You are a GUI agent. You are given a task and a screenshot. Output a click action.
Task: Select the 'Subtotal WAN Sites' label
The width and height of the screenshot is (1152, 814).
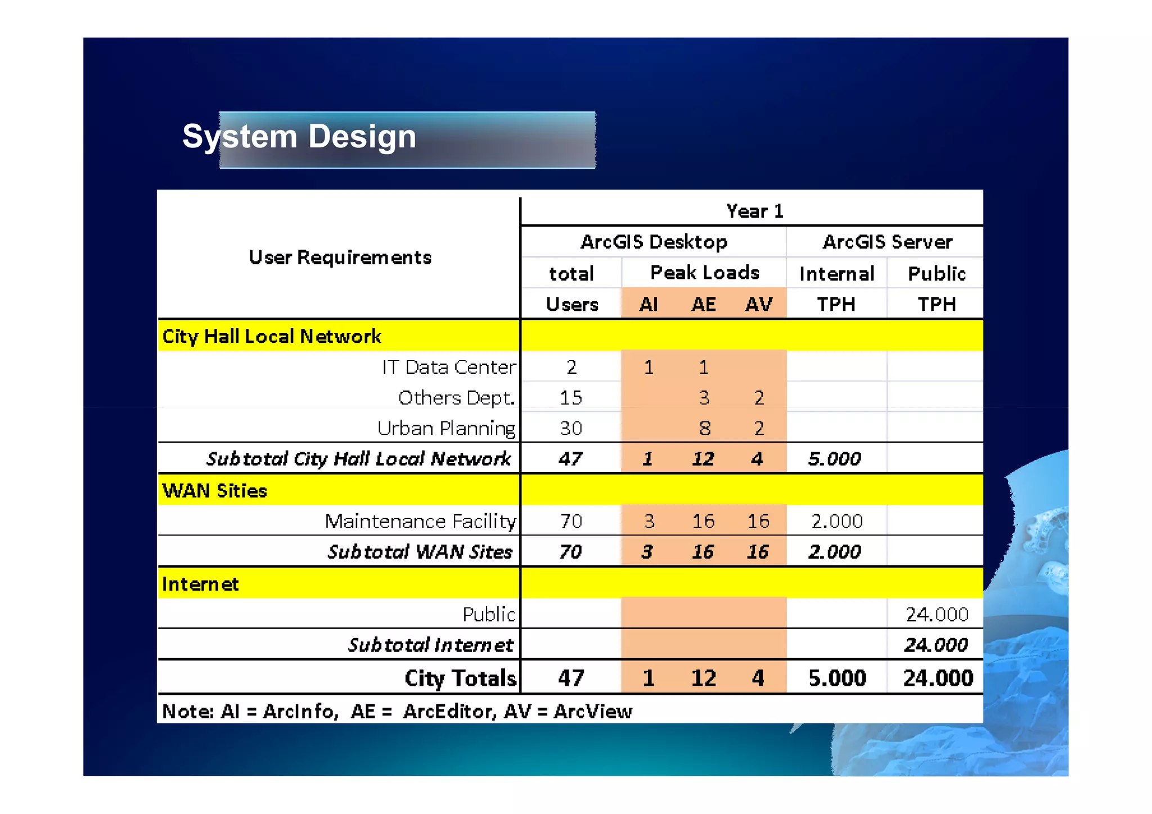point(420,552)
